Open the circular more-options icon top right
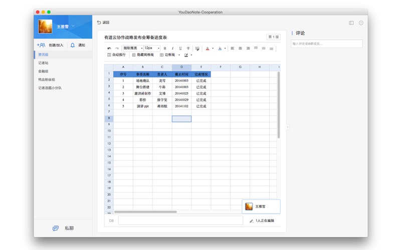401x250 pixels. click(361, 23)
